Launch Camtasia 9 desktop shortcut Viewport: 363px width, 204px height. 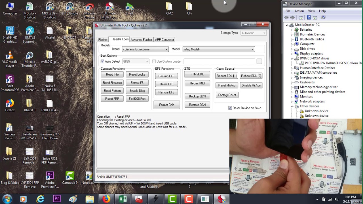pyautogui.click(x=70, y=178)
